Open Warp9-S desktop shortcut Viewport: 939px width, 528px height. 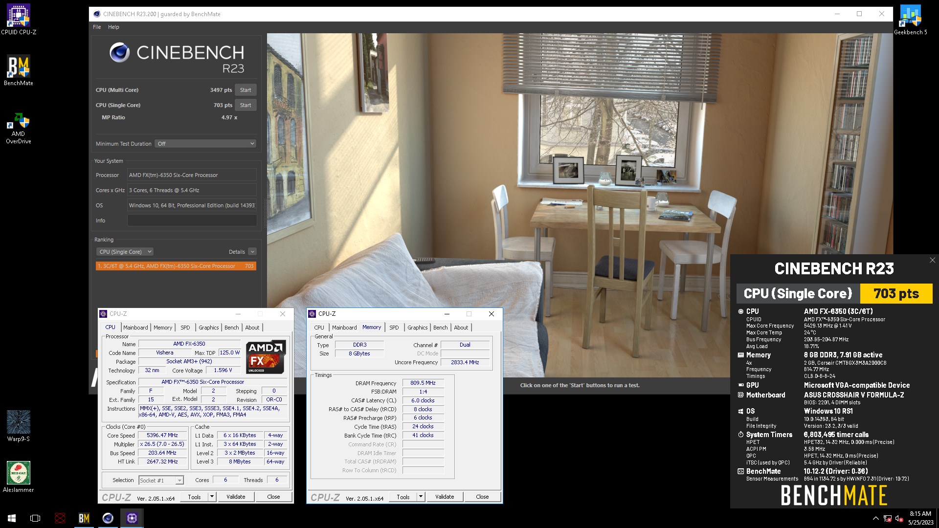pos(19,426)
